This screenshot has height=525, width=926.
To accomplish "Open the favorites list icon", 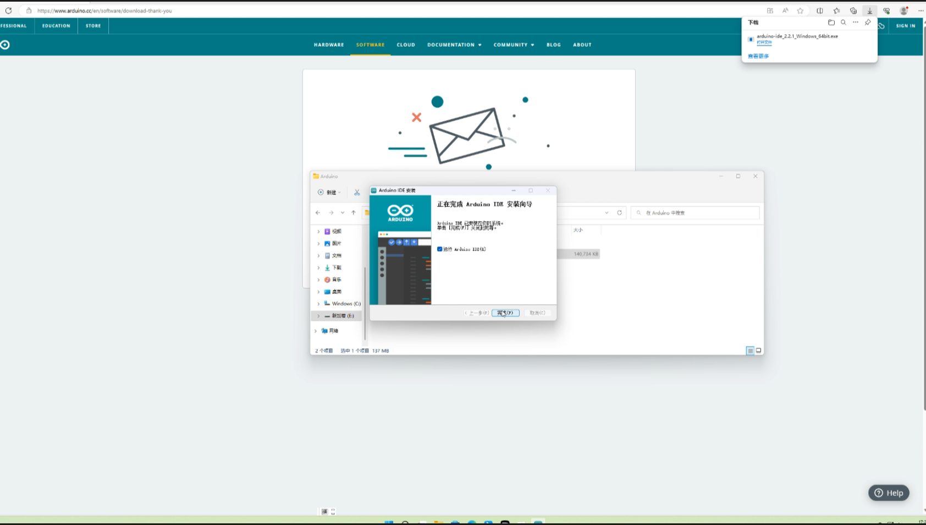I will (836, 10).
